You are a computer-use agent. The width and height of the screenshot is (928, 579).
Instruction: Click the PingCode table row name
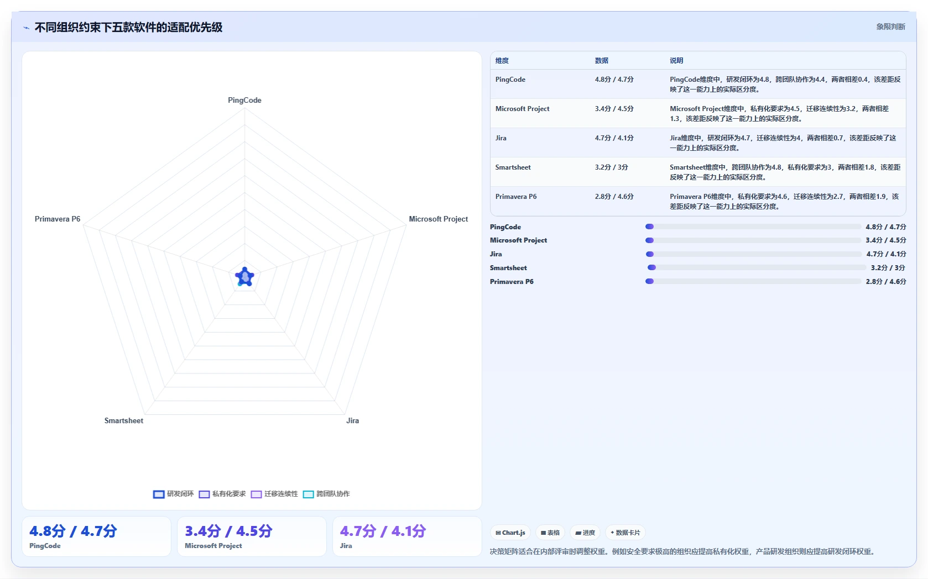point(510,80)
